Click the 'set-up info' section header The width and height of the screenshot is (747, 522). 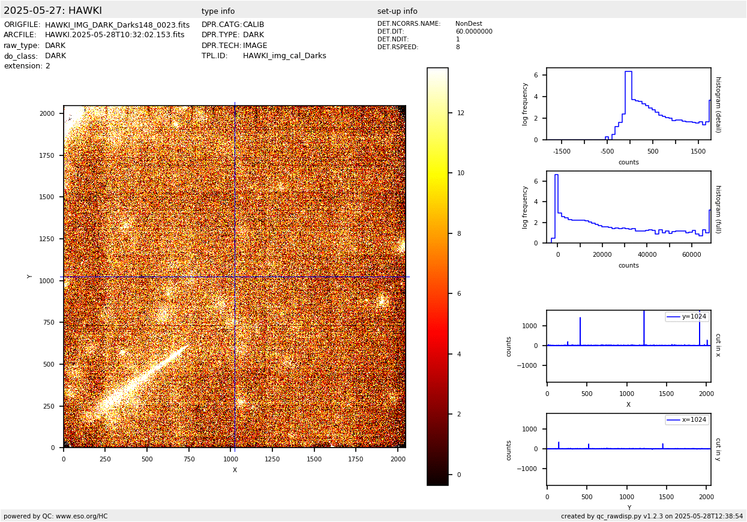(x=397, y=11)
